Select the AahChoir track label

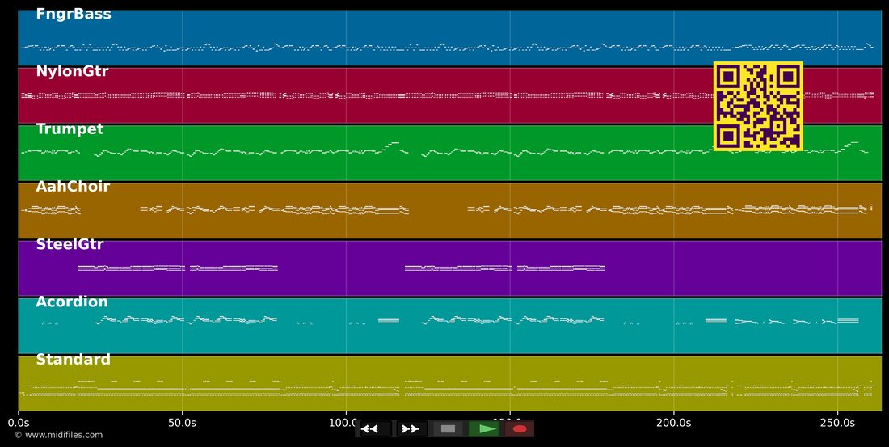pos(73,187)
